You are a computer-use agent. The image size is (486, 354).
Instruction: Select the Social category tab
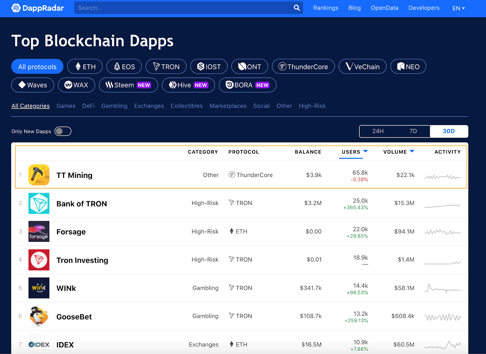click(x=261, y=106)
